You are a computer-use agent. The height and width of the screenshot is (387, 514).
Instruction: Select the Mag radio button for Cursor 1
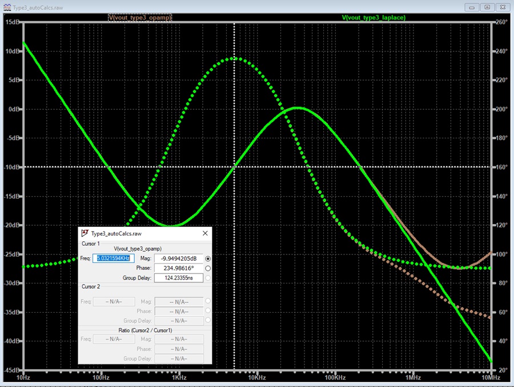pos(208,258)
